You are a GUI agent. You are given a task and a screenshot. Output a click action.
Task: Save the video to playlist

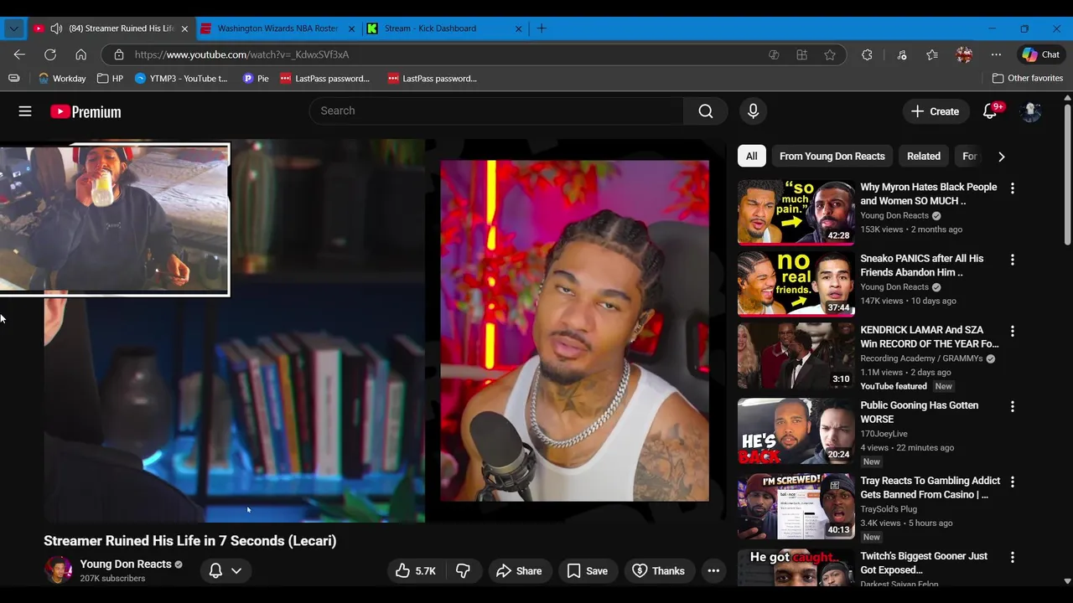[587, 571]
